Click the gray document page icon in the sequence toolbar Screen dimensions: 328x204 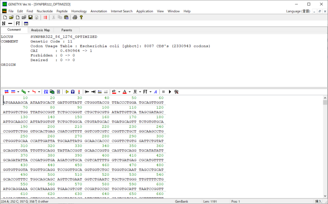pos(59,92)
